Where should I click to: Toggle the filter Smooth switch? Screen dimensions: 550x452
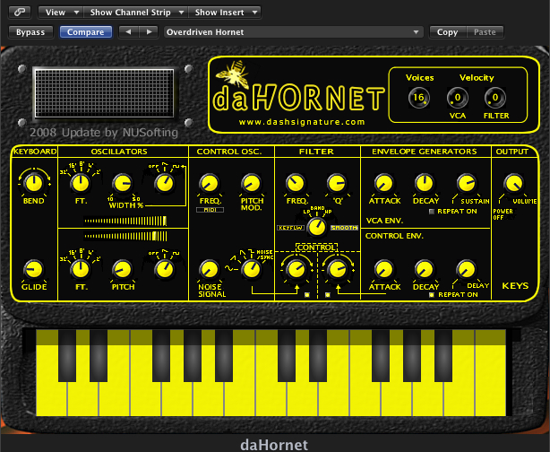(x=343, y=229)
